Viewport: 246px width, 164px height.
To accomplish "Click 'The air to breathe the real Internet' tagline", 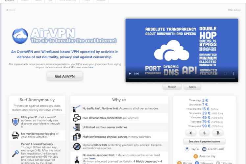I will pos(73,41).
